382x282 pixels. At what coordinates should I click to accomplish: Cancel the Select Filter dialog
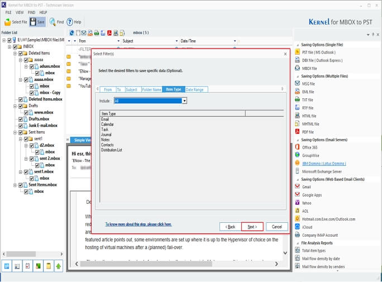[277, 227]
